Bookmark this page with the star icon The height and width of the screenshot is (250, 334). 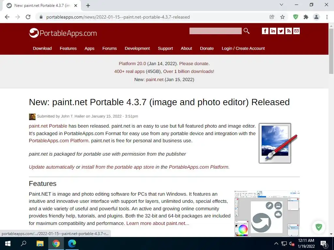click(x=282, y=17)
